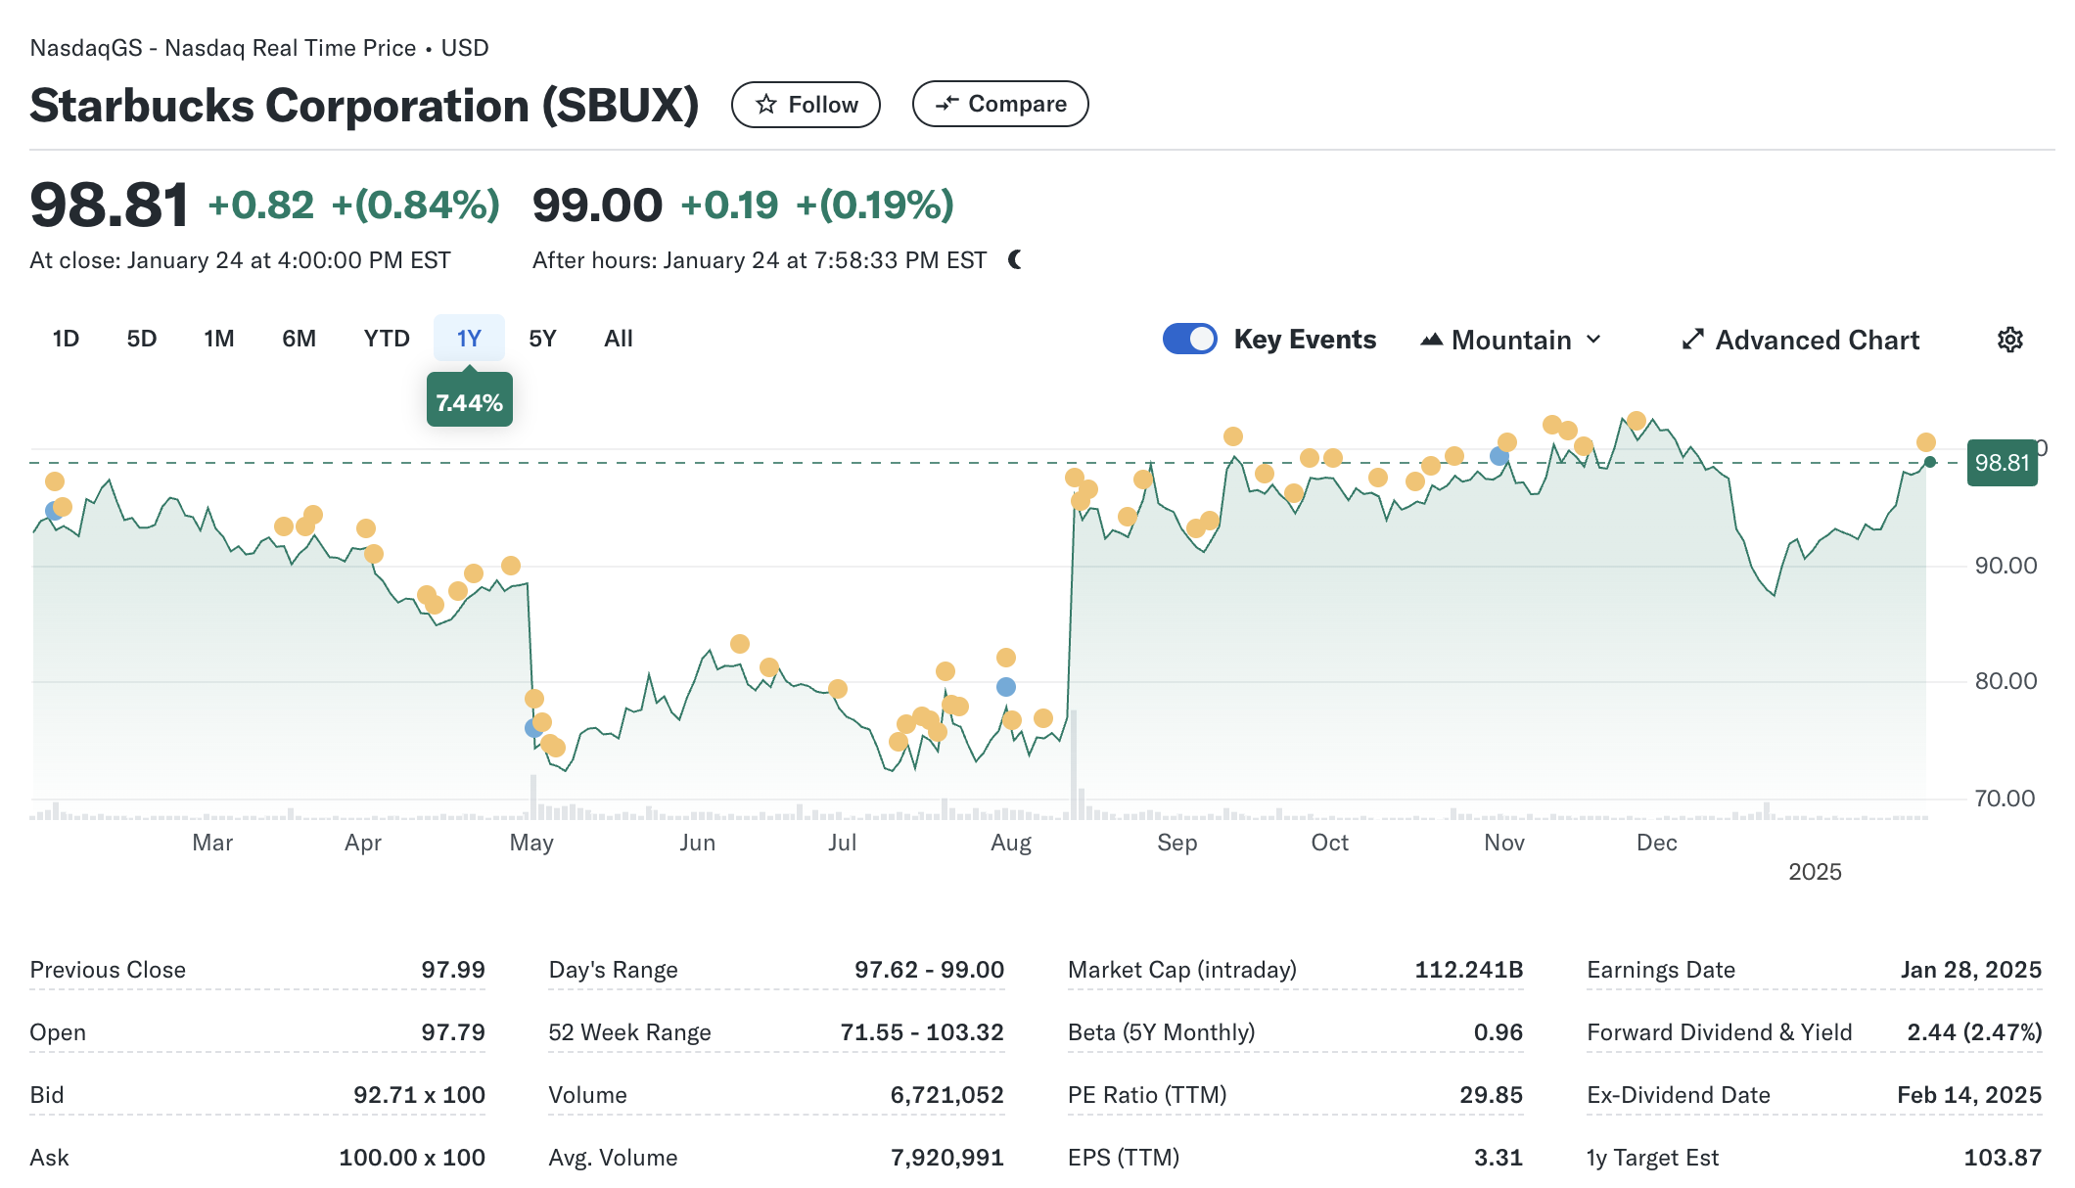Click the Advanced Chart expand arrow icon
This screenshot has width=2075, height=1188.
[x=1692, y=340]
